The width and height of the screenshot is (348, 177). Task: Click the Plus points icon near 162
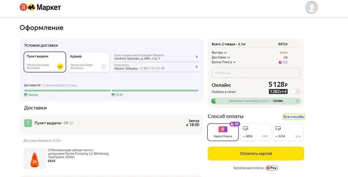[280, 62]
